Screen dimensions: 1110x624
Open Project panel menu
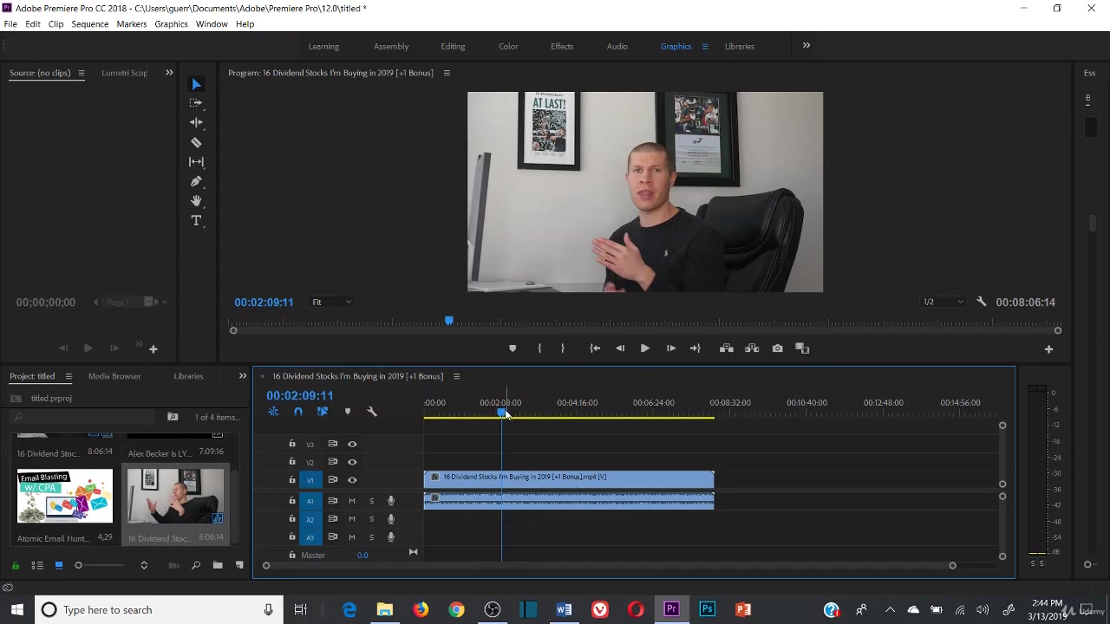(68, 376)
